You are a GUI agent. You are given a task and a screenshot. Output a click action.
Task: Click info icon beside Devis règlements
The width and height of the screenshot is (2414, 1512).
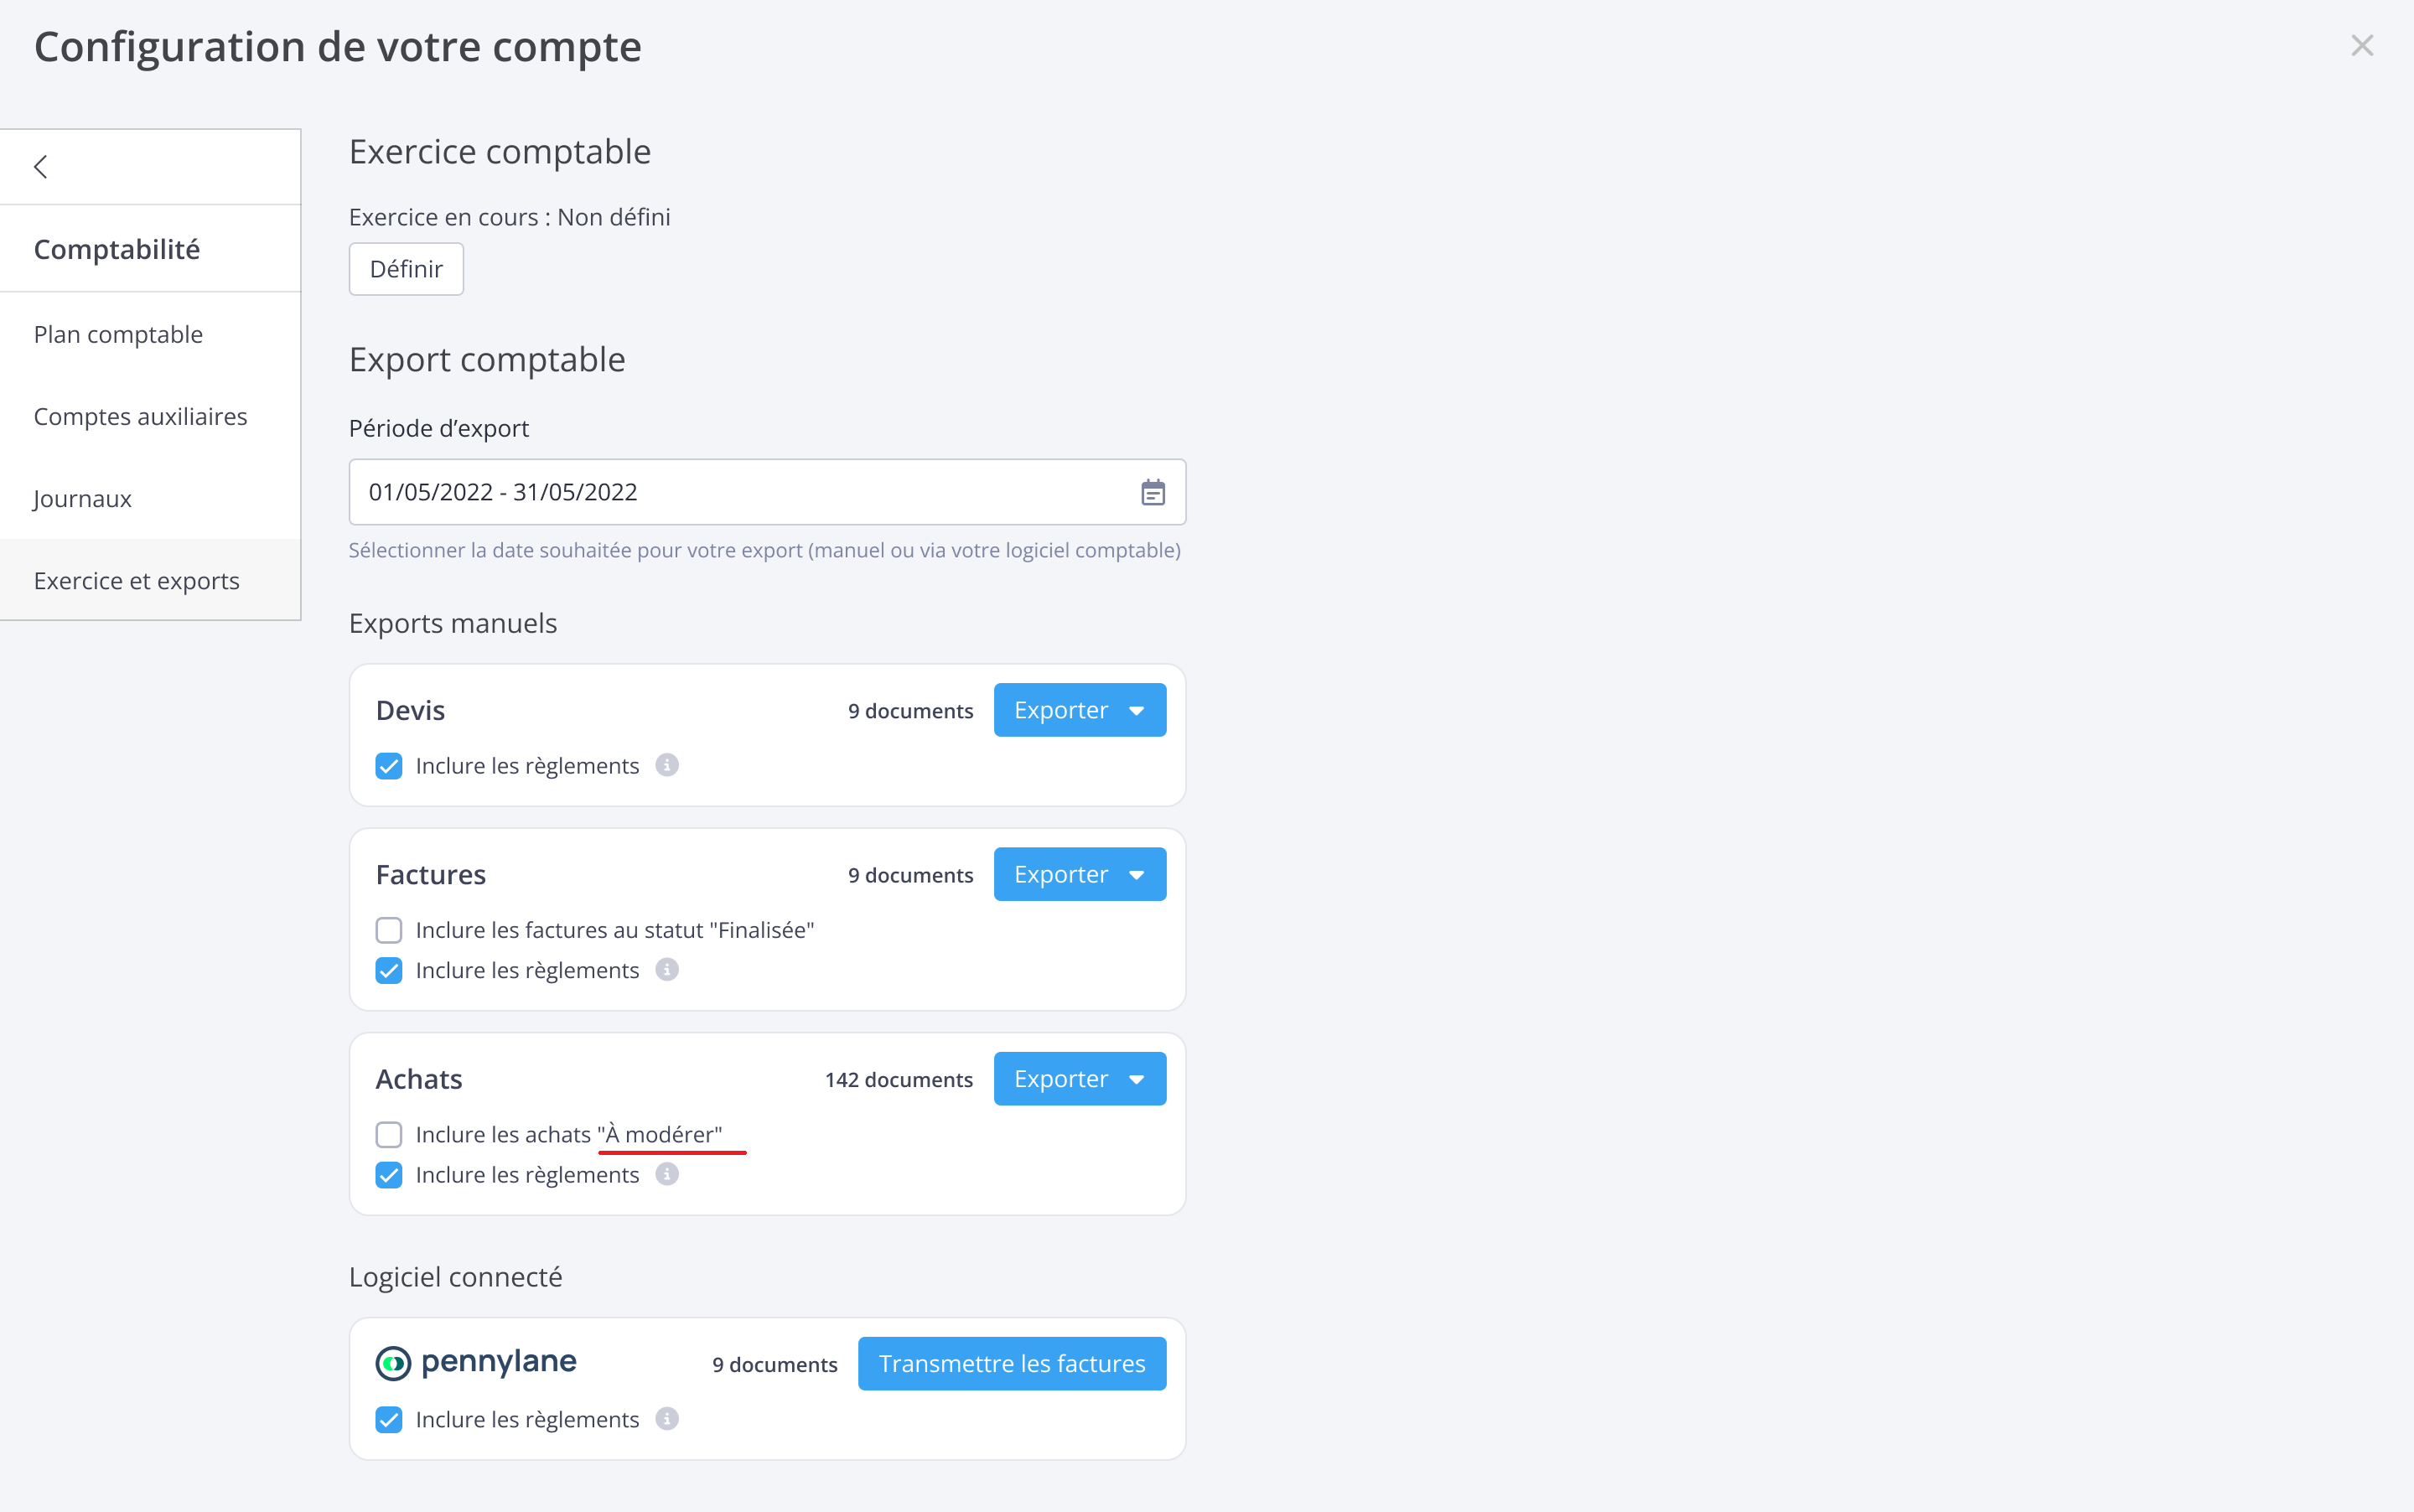tap(667, 765)
